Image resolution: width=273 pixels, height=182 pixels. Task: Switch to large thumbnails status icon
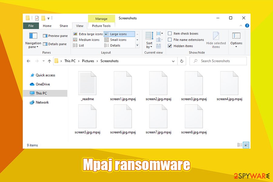pyautogui.click(x=246, y=145)
